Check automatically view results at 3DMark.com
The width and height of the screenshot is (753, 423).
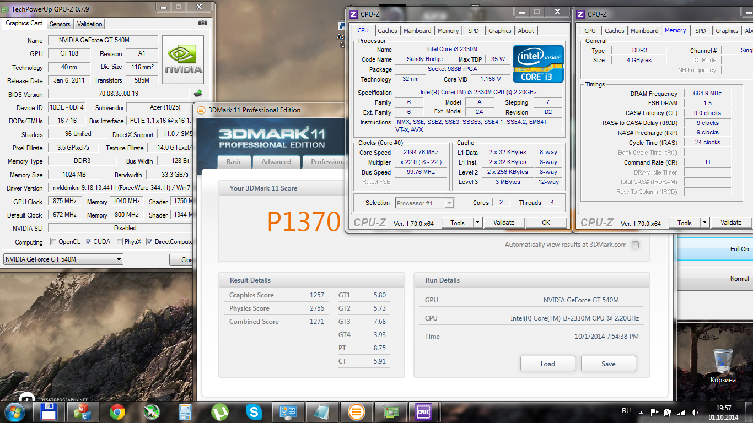tap(636, 245)
